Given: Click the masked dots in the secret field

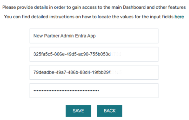Looking at the screenshot, I should [x=66, y=91].
